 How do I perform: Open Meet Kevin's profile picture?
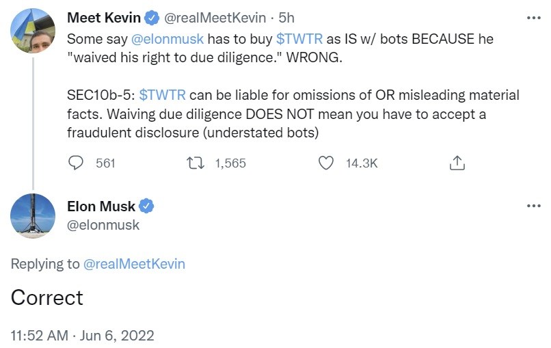click(x=33, y=31)
